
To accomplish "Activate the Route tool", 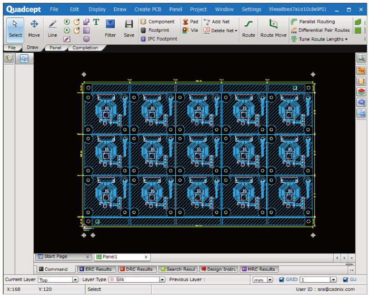I will [x=248, y=28].
